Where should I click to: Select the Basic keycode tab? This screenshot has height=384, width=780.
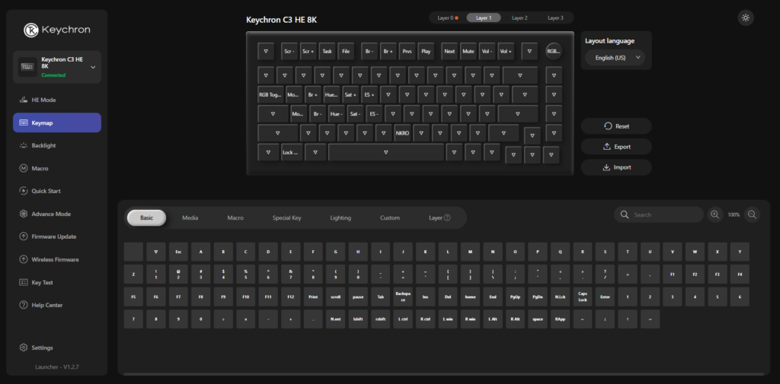tap(147, 217)
